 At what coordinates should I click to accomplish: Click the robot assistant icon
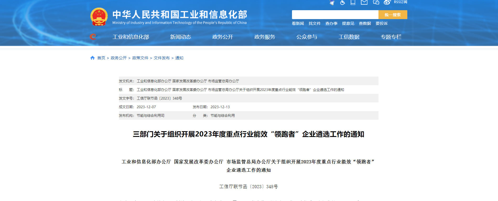(332, 3)
